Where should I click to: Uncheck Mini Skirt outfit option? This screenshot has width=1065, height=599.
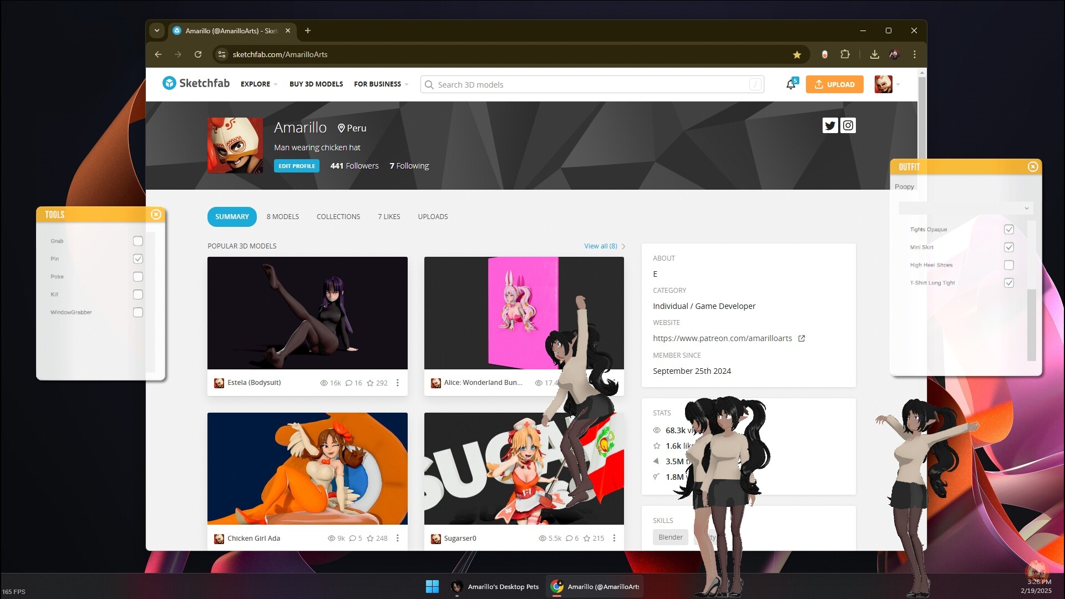1009,247
